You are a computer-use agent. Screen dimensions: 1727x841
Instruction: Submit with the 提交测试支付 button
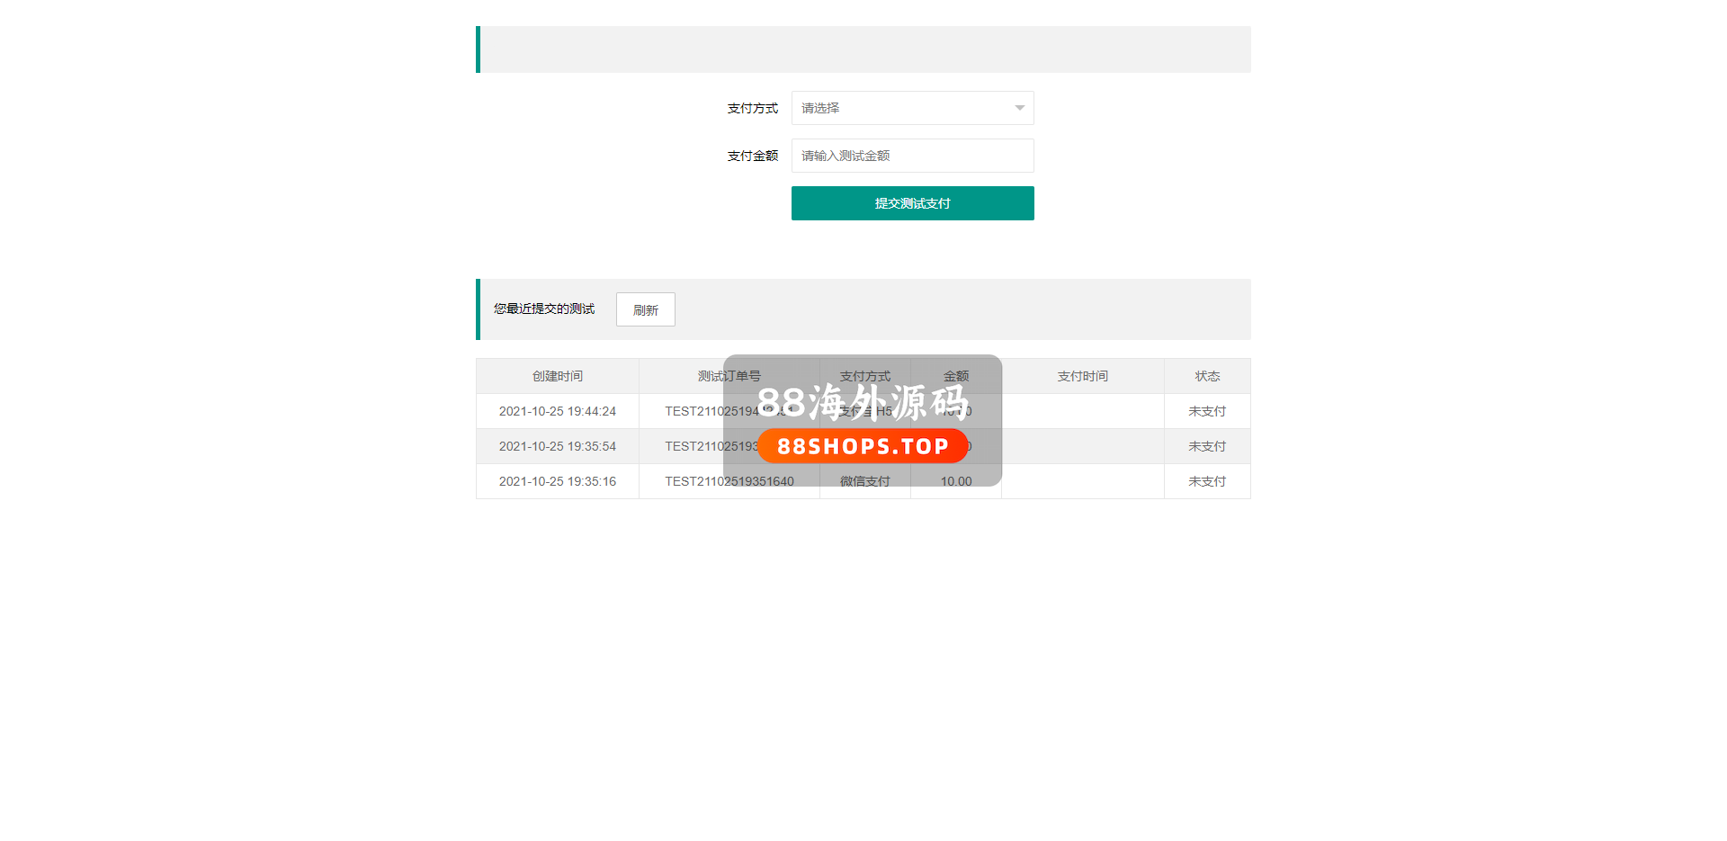point(912,203)
